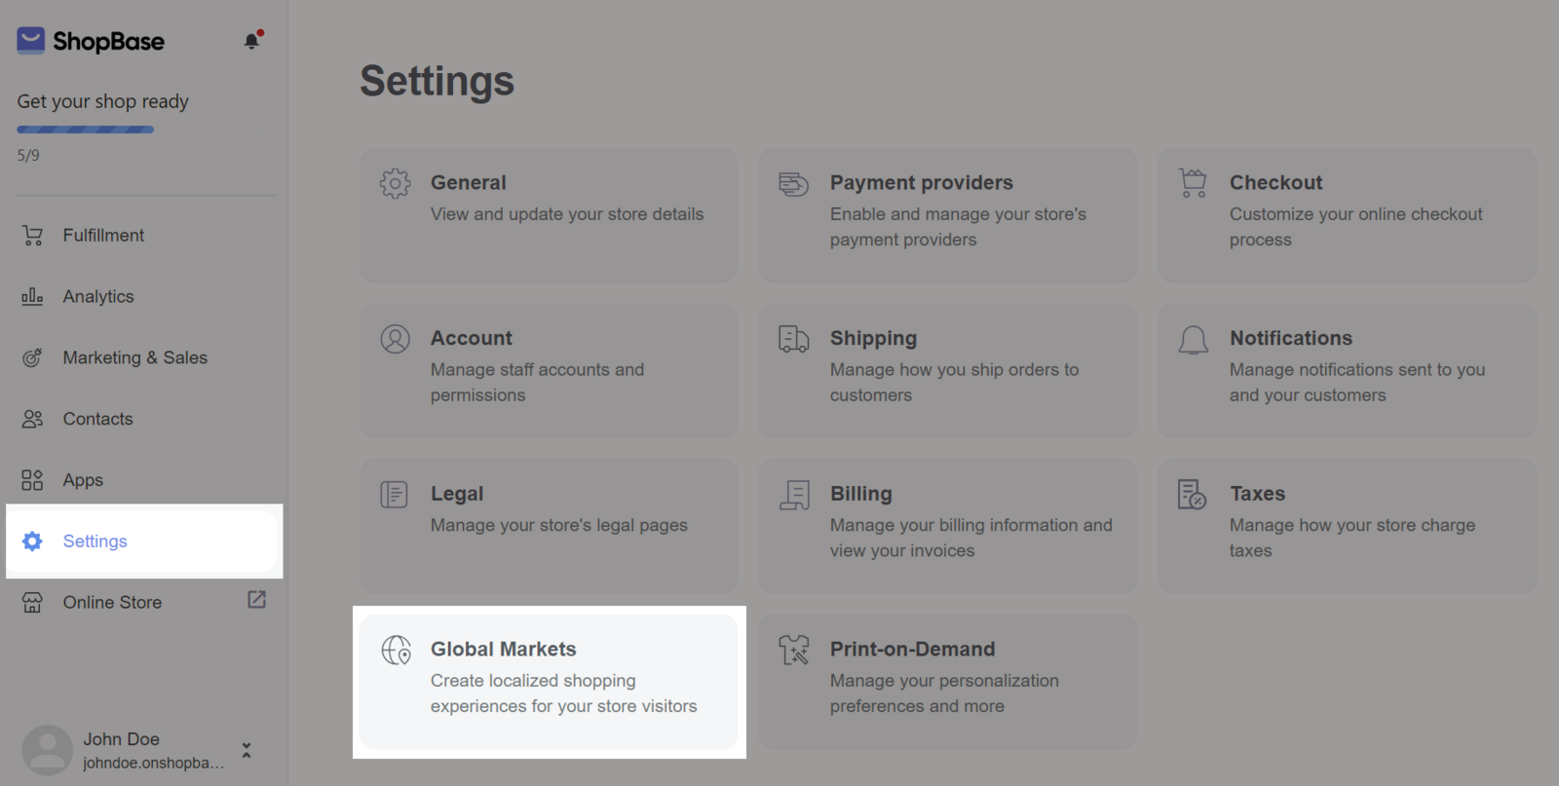Click the Print-on-Demand shirt icon
The width and height of the screenshot is (1559, 786).
coord(793,650)
